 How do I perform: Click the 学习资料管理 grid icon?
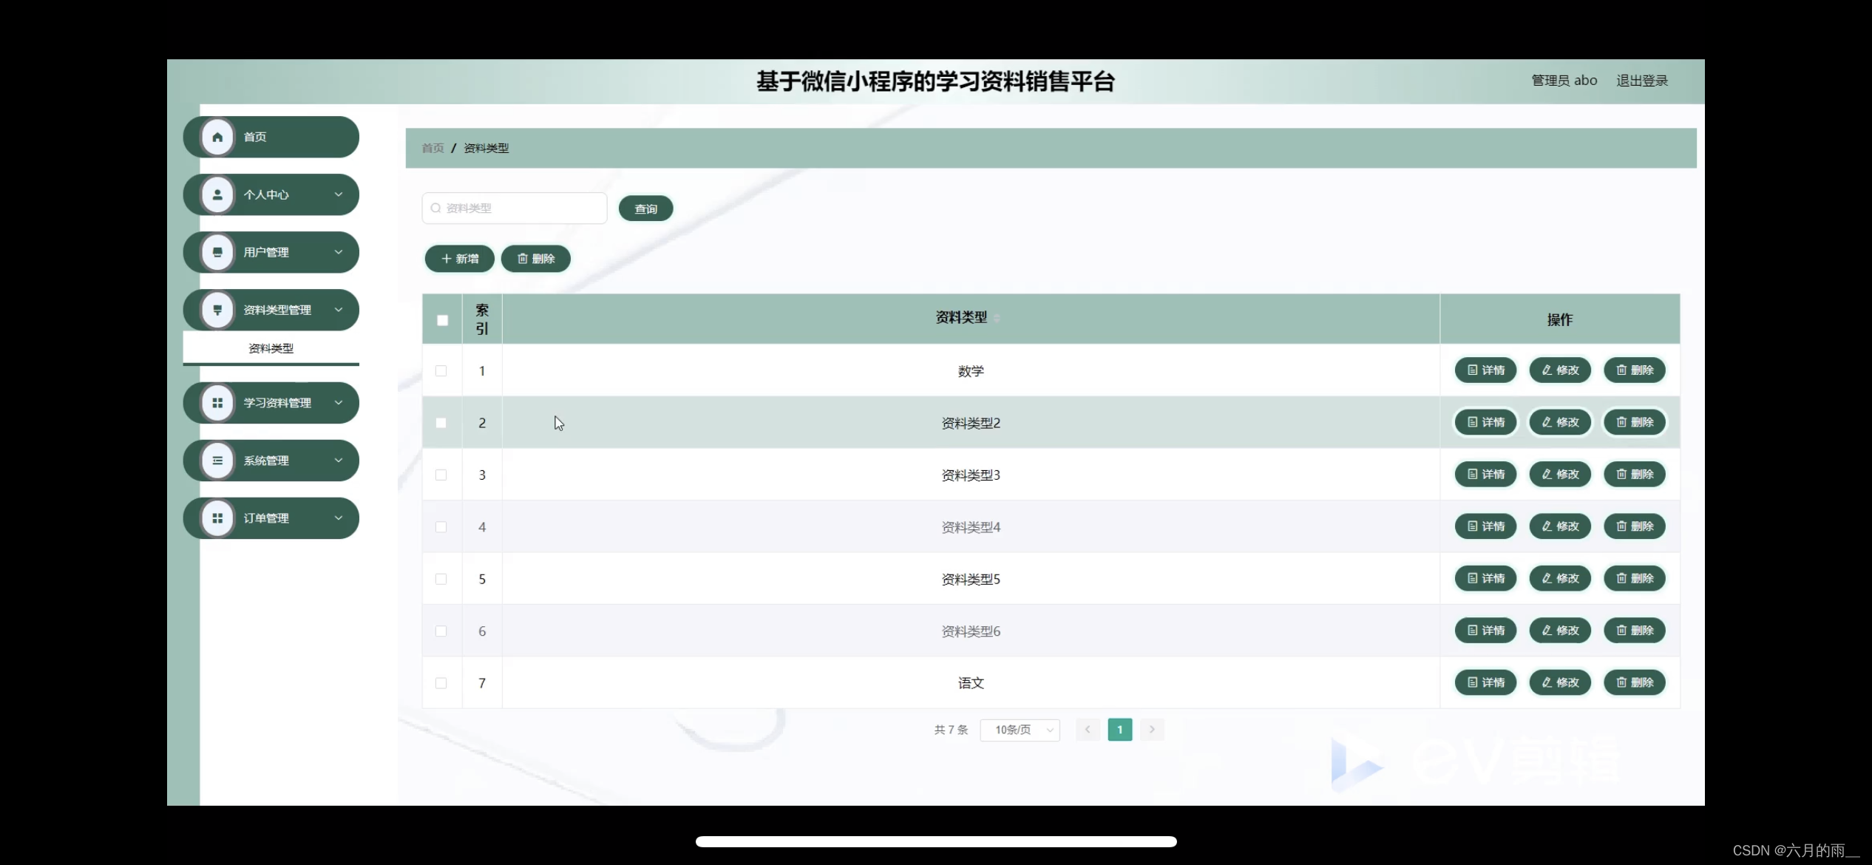pos(217,403)
